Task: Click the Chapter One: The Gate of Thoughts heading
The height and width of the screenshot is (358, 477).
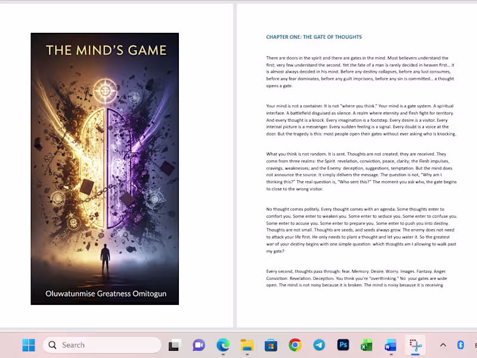Action: pyautogui.click(x=314, y=37)
